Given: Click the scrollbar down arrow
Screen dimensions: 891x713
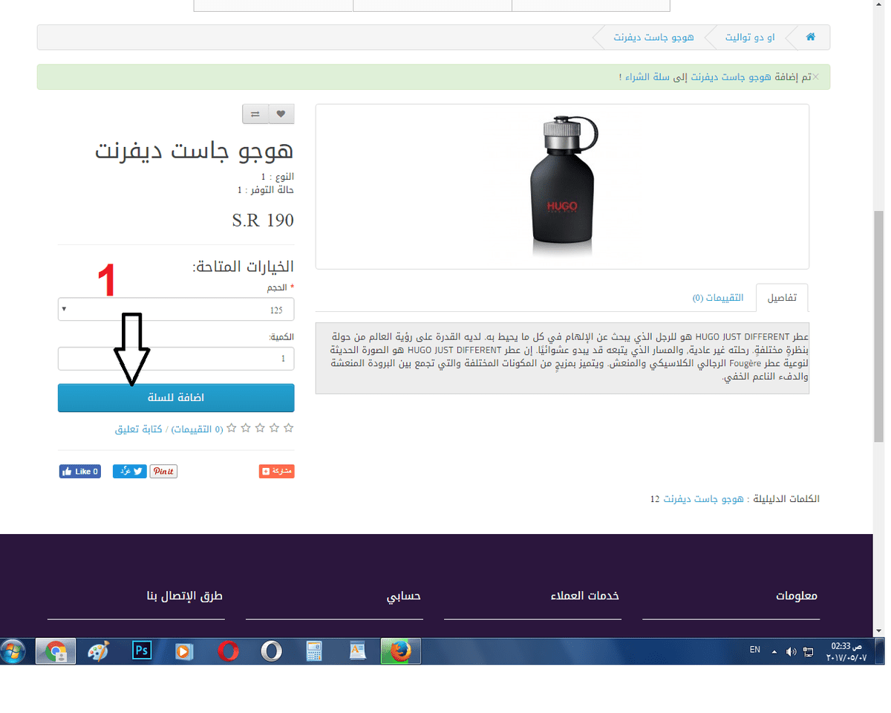Looking at the screenshot, I should tap(878, 631).
